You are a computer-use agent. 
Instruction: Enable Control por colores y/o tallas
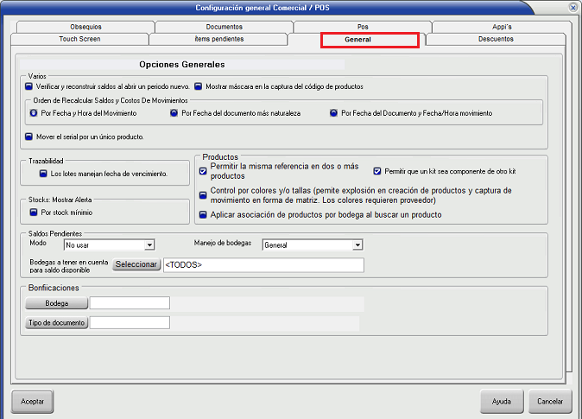(203, 195)
